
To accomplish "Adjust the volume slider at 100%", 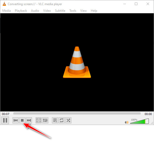I will pyautogui.click(x=139, y=121).
